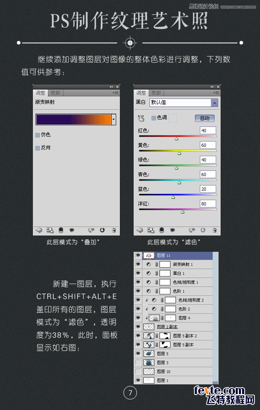Click the 蓝色 value field showing 20
Viewport: 260px width, 410px height.
[x=208, y=189]
